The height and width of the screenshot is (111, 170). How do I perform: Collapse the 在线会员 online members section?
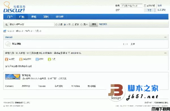pyautogui.click(x=165, y=53)
